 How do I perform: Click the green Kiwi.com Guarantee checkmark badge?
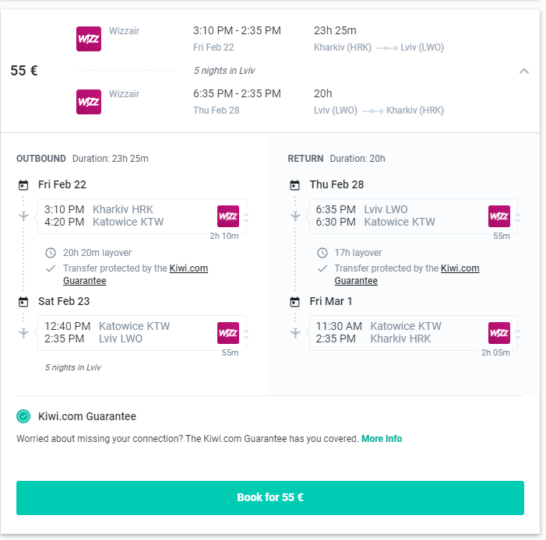[x=23, y=416]
